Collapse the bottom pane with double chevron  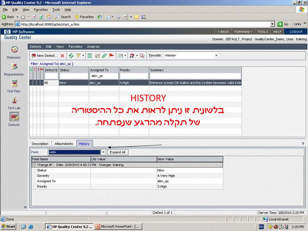pos(303,144)
